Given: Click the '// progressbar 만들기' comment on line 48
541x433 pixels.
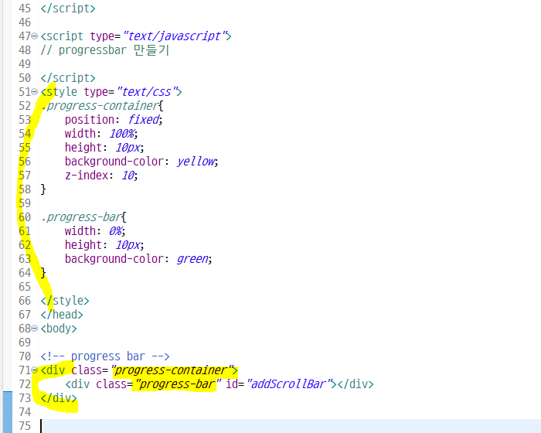Looking at the screenshot, I should [105, 50].
